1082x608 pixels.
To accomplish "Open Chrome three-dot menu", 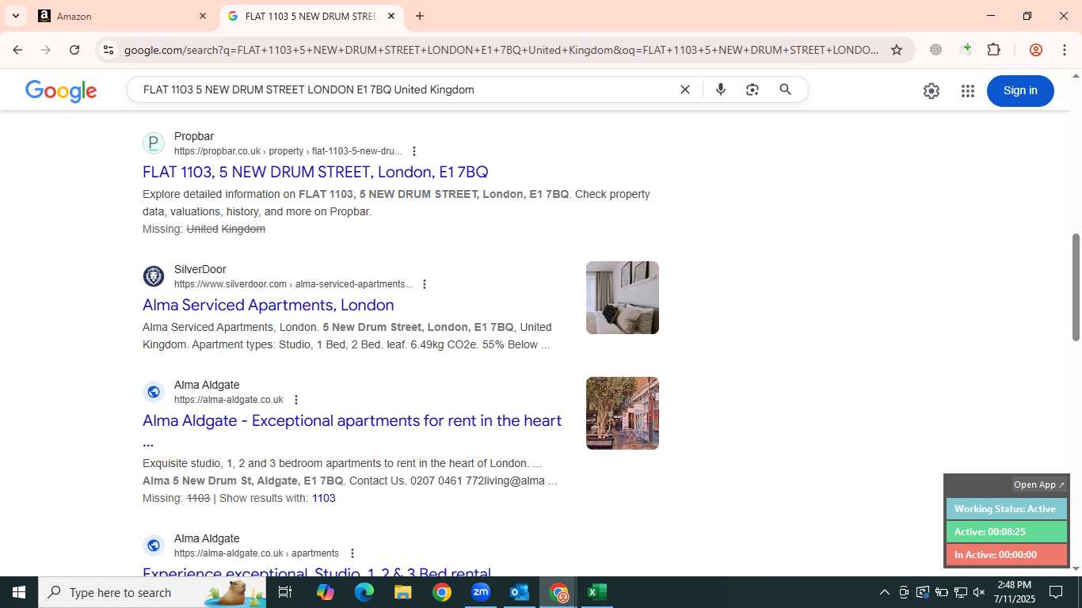I will pyautogui.click(x=1064, y=50).
